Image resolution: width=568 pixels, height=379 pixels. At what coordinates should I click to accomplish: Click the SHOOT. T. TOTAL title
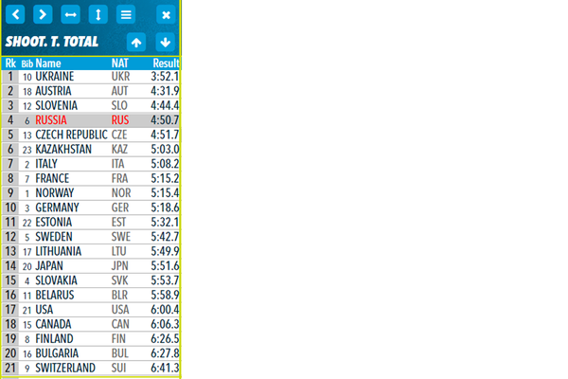tap(52, 42)
